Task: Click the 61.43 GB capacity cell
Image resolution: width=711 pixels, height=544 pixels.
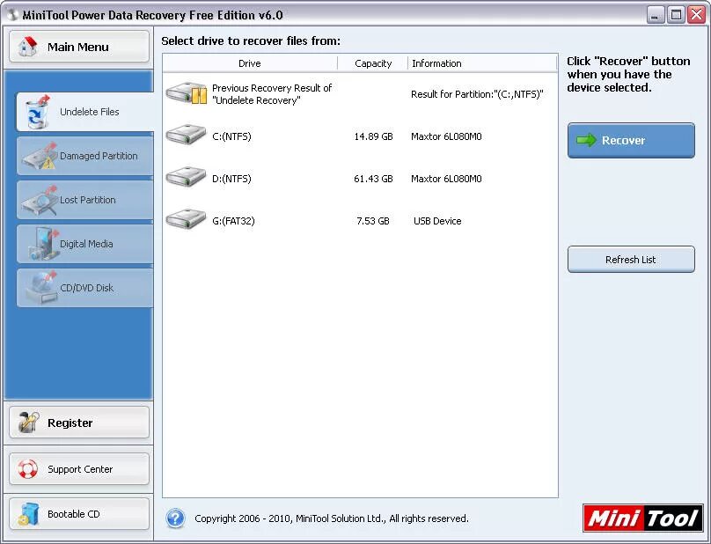Action: (373, 179)
